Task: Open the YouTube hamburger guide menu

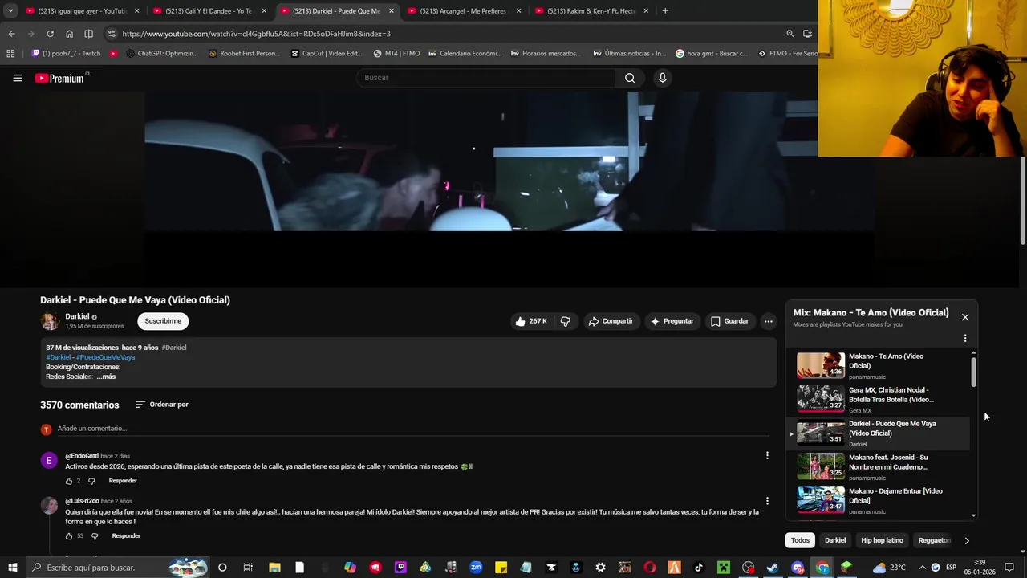Action: [17, 78]
